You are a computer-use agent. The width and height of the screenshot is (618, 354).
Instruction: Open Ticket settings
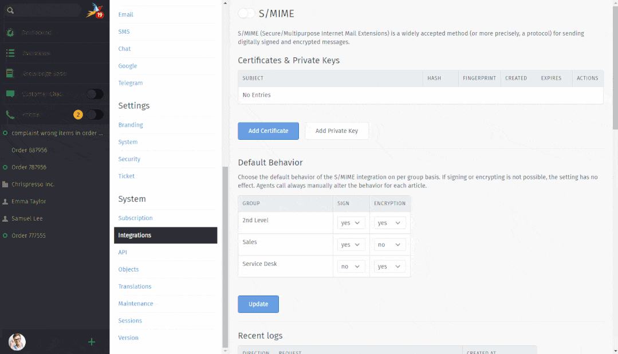click(126, 176)
